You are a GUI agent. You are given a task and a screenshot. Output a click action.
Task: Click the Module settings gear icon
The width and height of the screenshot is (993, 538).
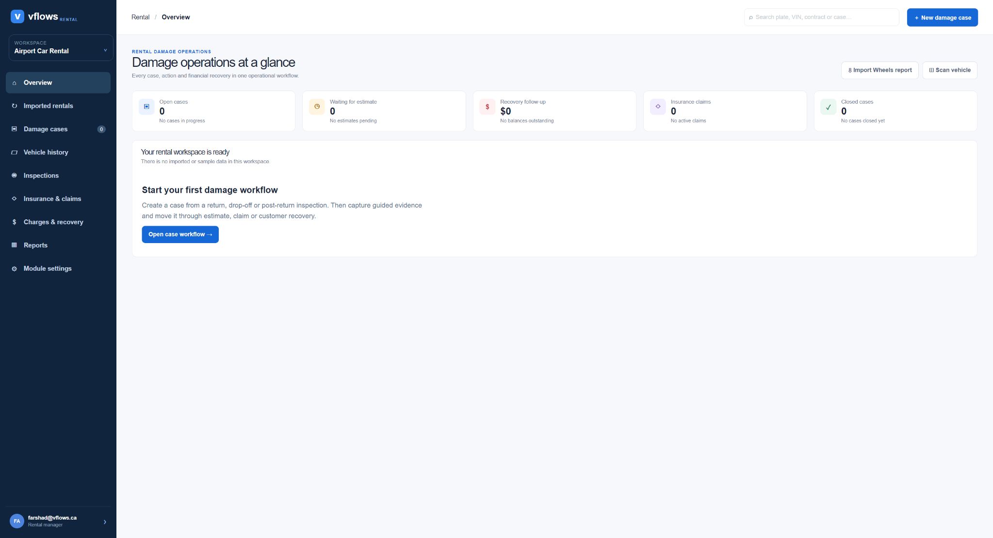(14, 269)
